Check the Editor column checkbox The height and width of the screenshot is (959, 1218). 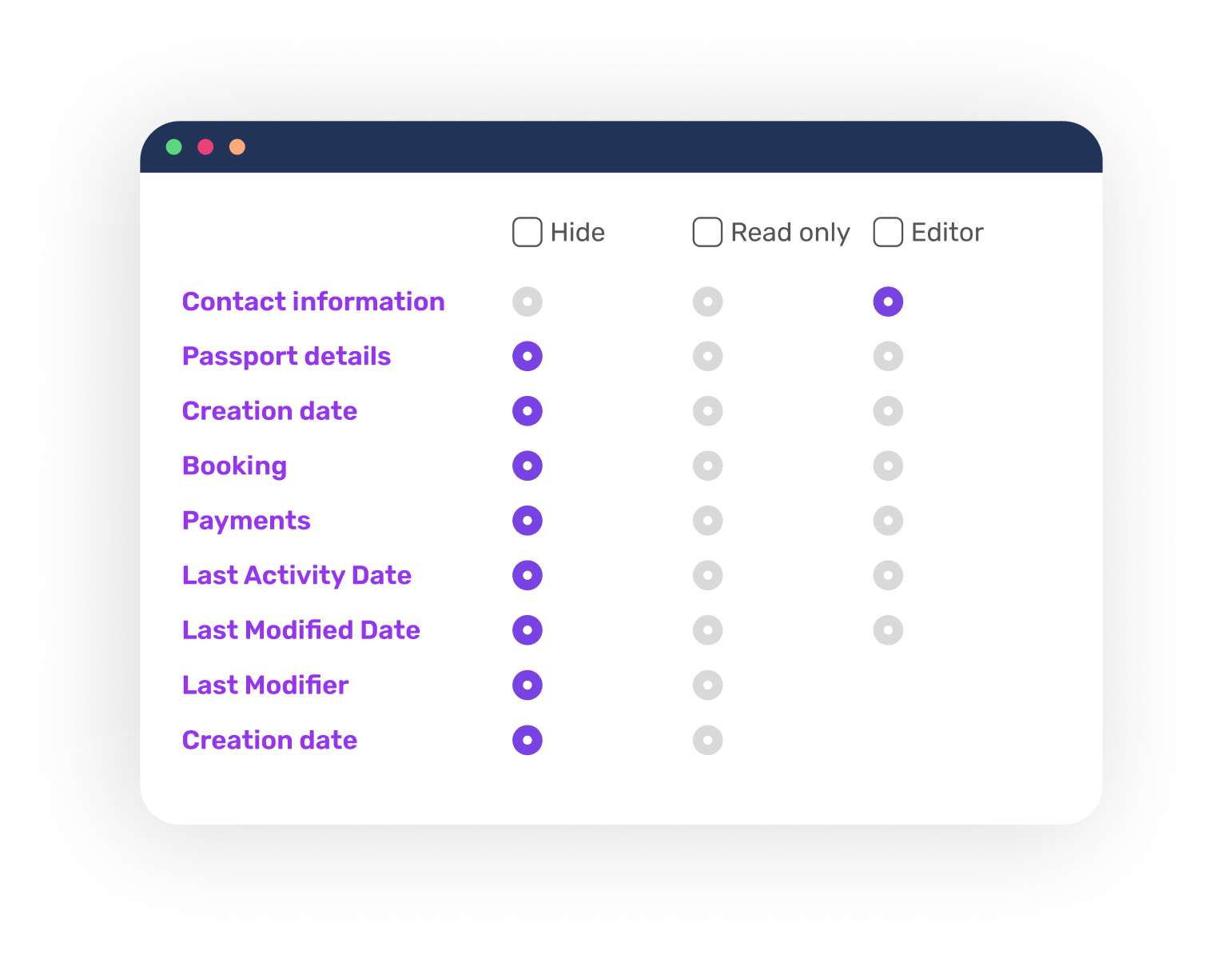tap(888, 232)
